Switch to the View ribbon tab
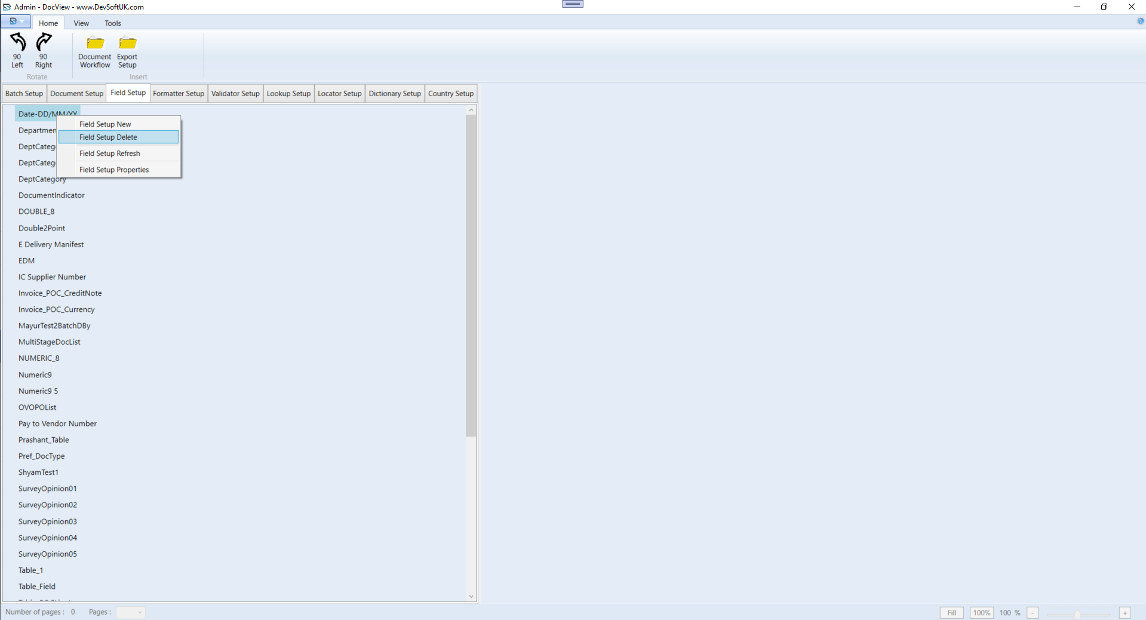 (81, 23)
